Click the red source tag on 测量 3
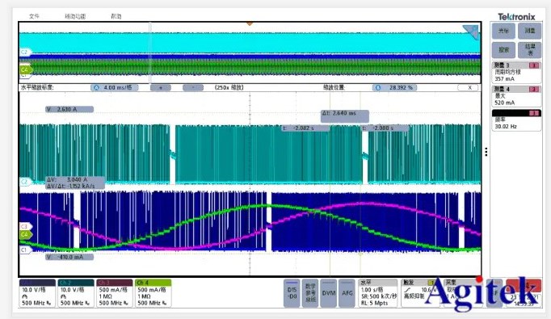The width and height of the screenshot is (551, 319). pos(534,65)
